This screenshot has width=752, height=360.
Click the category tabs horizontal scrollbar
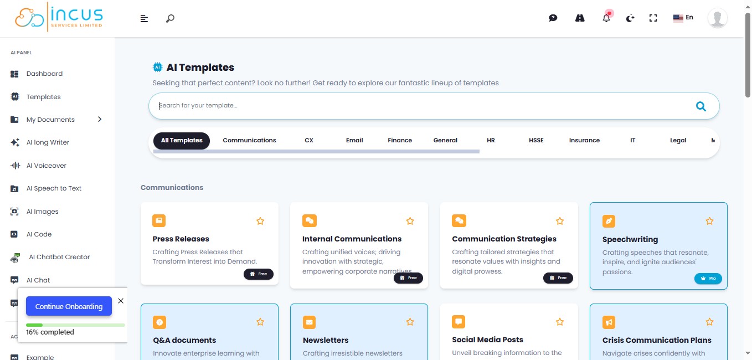click(316, 151)
